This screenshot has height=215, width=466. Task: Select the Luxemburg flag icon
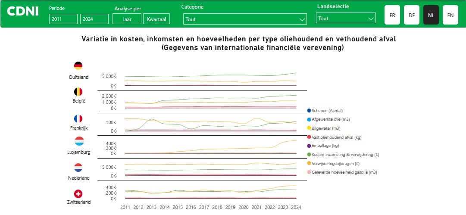coord(79,141)
